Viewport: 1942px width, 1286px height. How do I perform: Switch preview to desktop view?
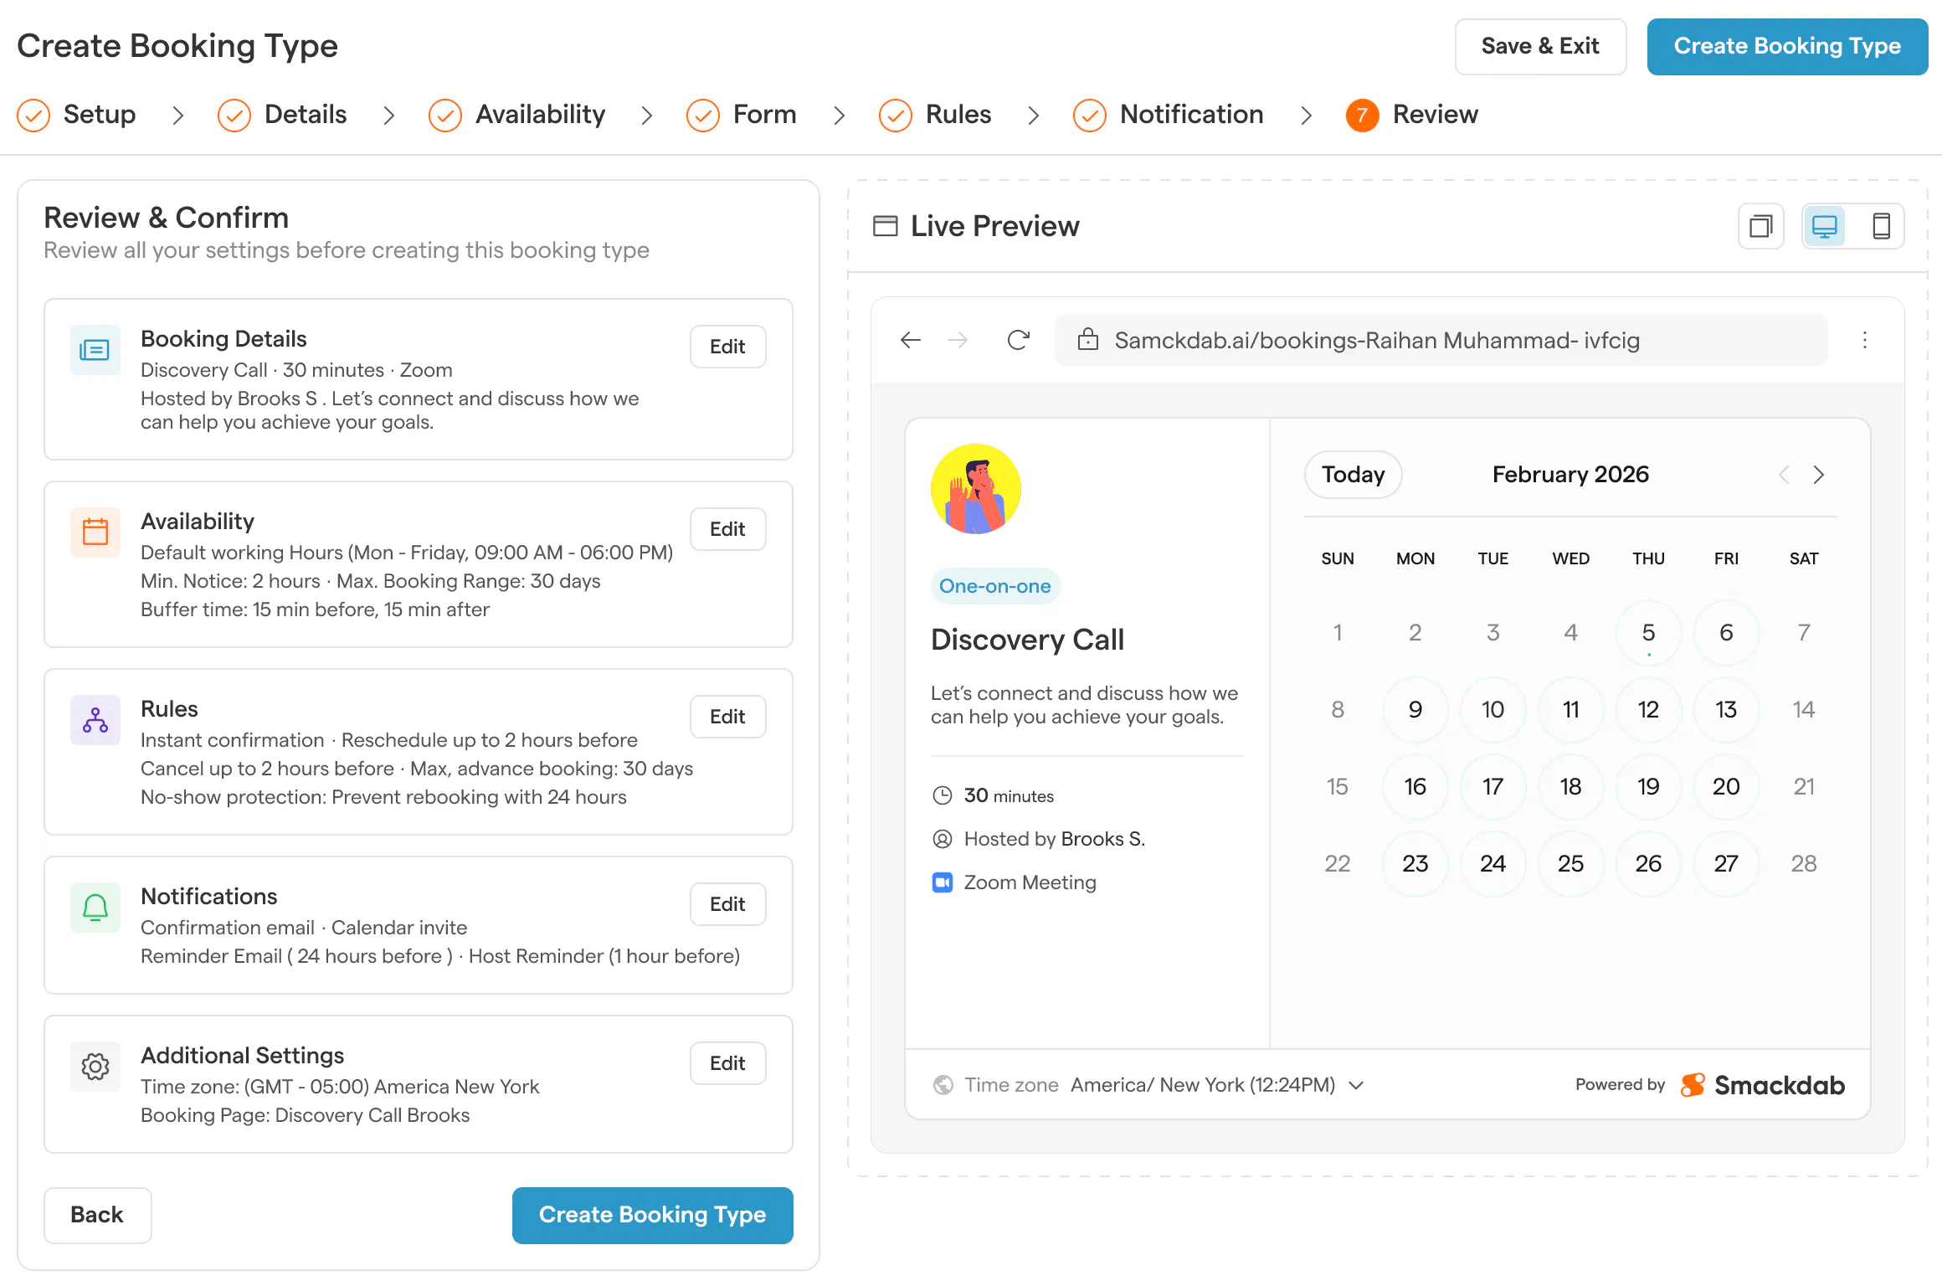coord(1825,226)
